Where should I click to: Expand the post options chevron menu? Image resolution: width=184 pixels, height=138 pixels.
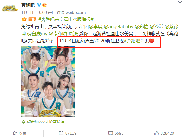pyautogui.click(x=180, y=2)
